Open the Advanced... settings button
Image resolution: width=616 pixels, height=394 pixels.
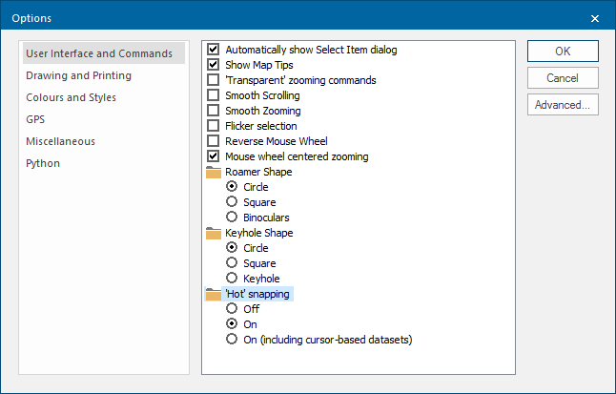point(563,105)
